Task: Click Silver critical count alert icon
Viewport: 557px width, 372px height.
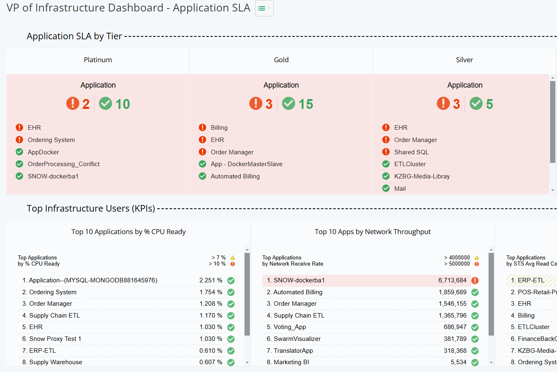Action: click(443, 104)
